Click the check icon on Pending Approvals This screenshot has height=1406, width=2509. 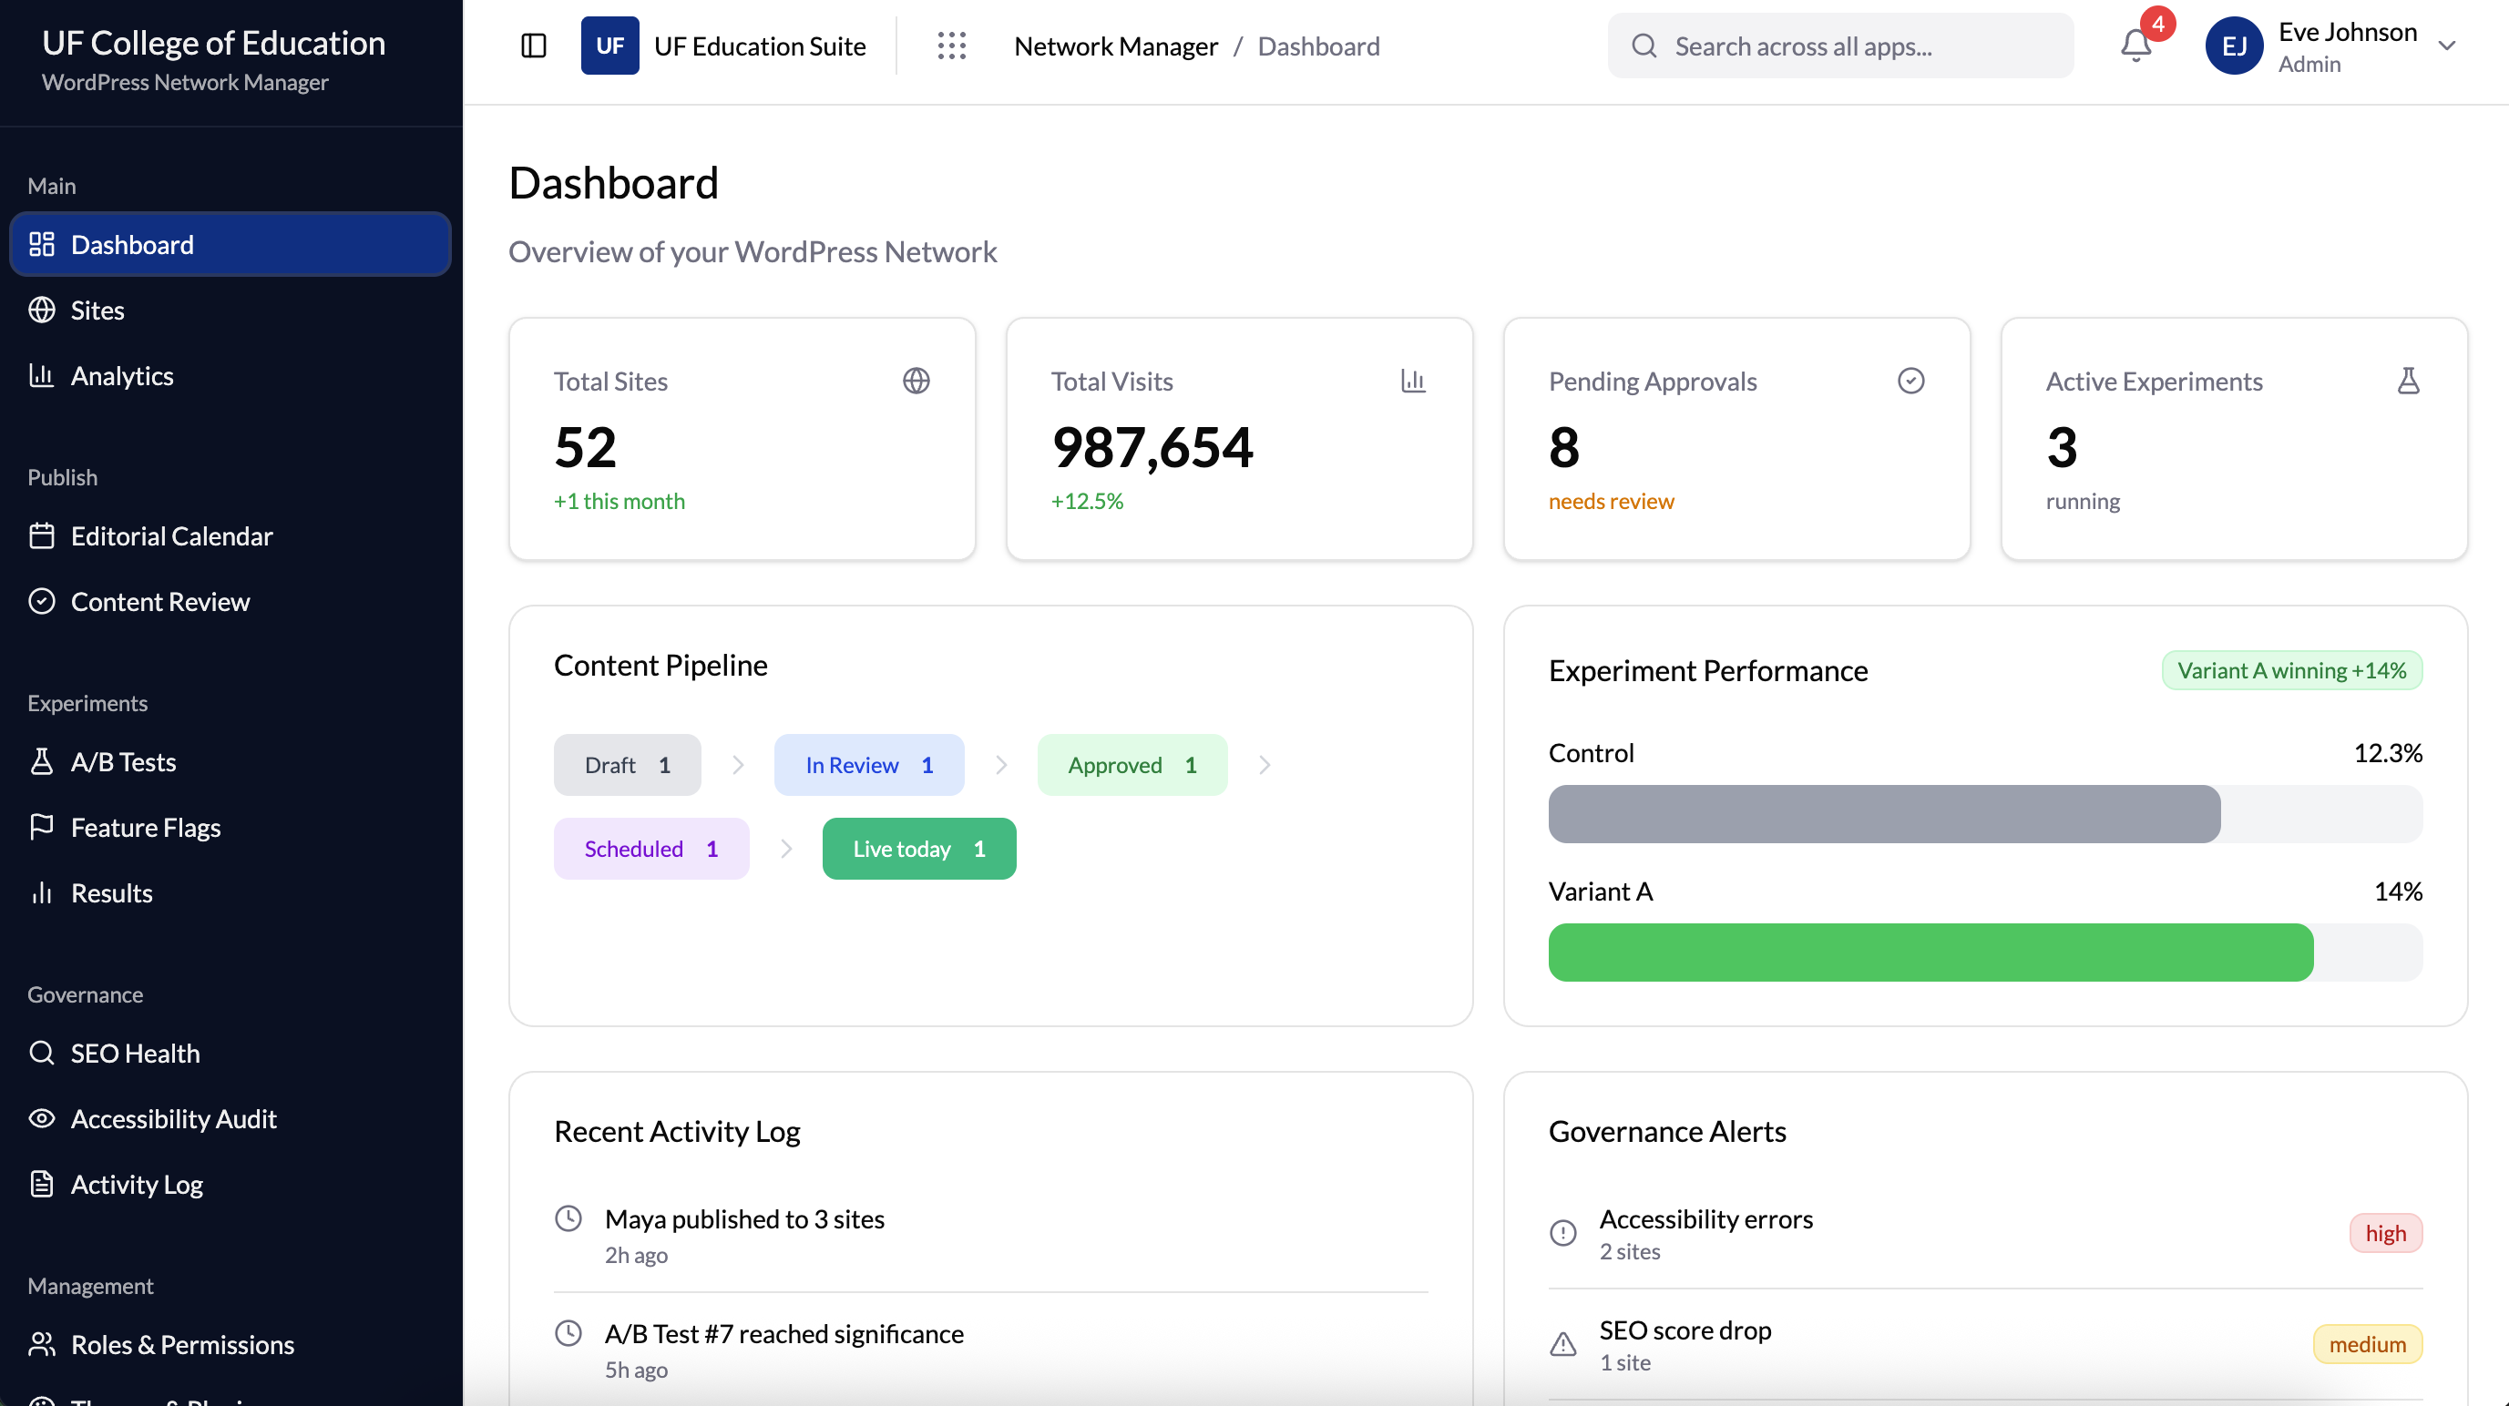coord(1911,381)
